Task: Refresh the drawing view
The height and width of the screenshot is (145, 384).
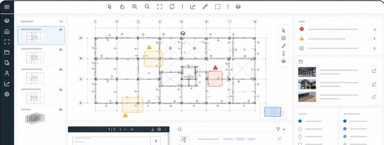Action: pos(172,7)
